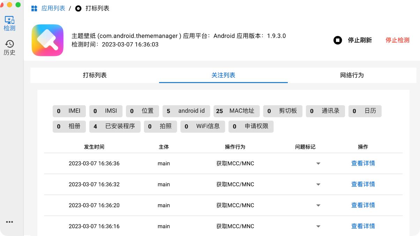
Task: Click the 问题标记 column header
Action: tap(305, 147)
